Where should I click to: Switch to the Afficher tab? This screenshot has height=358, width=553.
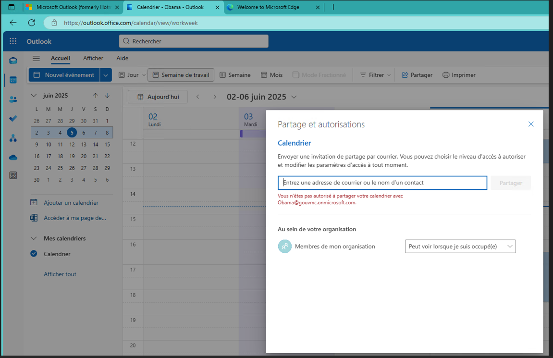point(93,58)
